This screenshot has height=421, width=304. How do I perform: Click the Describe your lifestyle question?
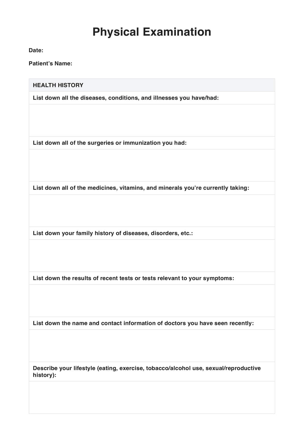[x=147, y=371]
